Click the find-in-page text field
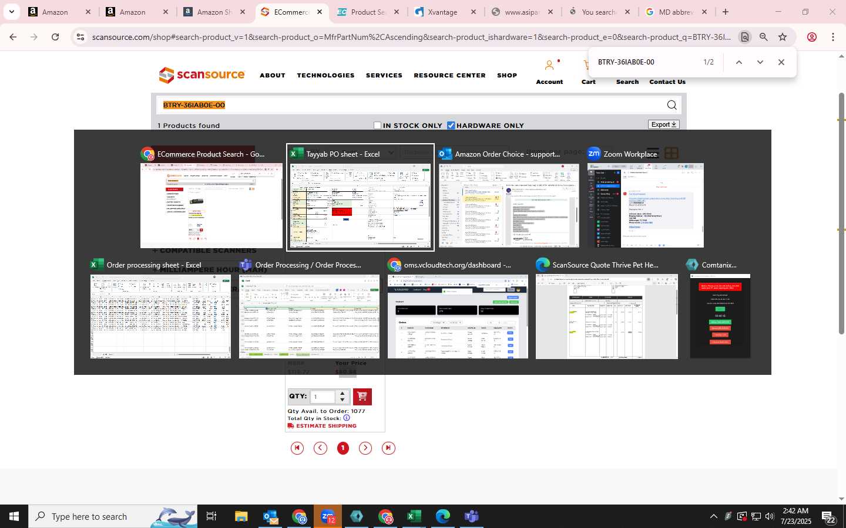This screenshot has height=528, width=846. (646, 62)
